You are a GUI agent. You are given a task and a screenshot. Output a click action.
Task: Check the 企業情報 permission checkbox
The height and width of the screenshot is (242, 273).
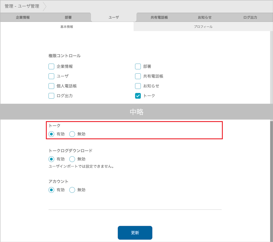(51, 66)
